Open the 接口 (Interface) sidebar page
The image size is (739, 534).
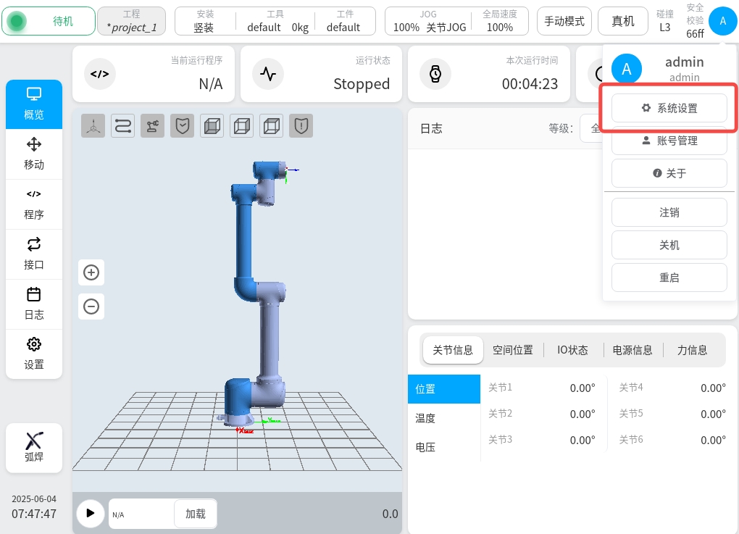pos(34,254)
